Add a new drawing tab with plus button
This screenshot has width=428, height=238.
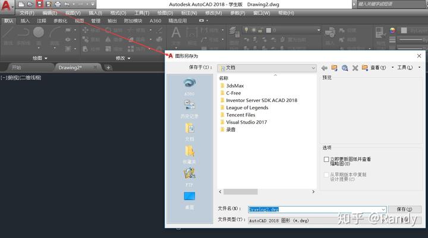tap(108, 68)
